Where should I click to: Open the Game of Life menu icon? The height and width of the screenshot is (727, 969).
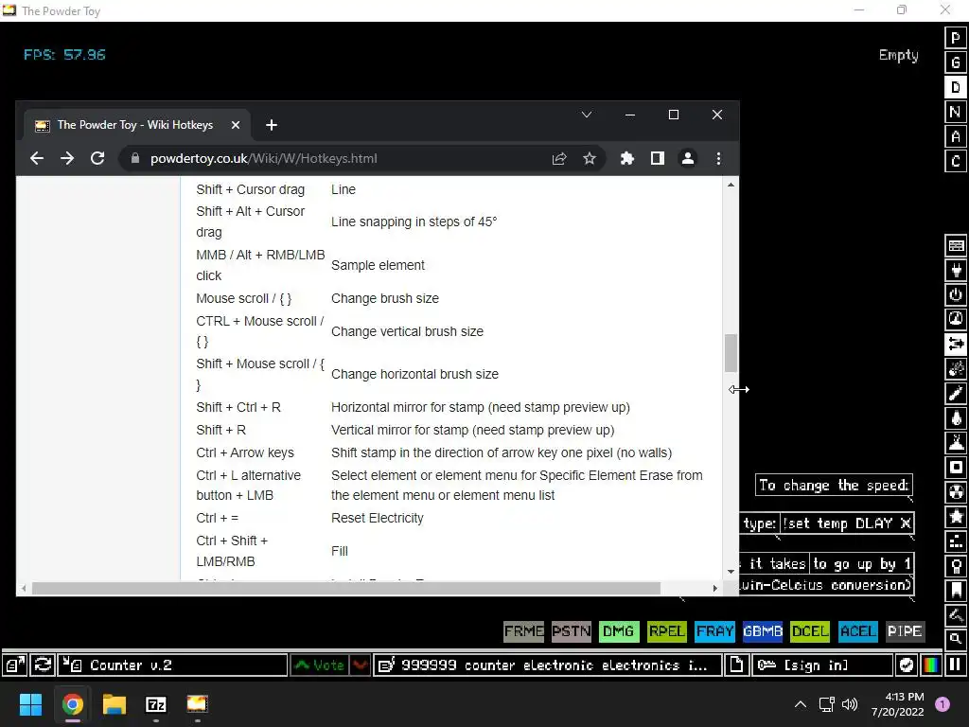pyautogui.click(x=956, y=541)
